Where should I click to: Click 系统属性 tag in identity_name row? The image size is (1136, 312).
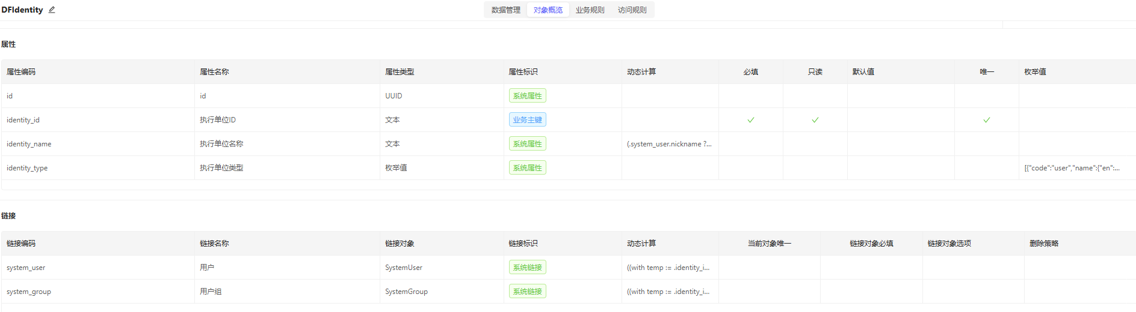coord(527,143)
